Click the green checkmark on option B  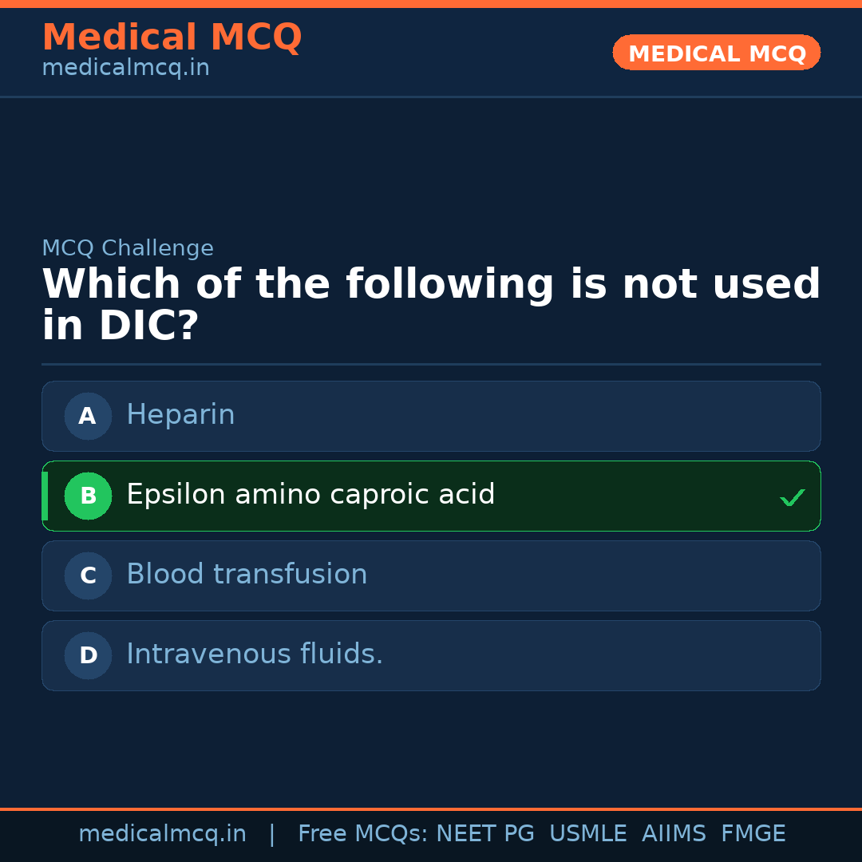(792, 497)
